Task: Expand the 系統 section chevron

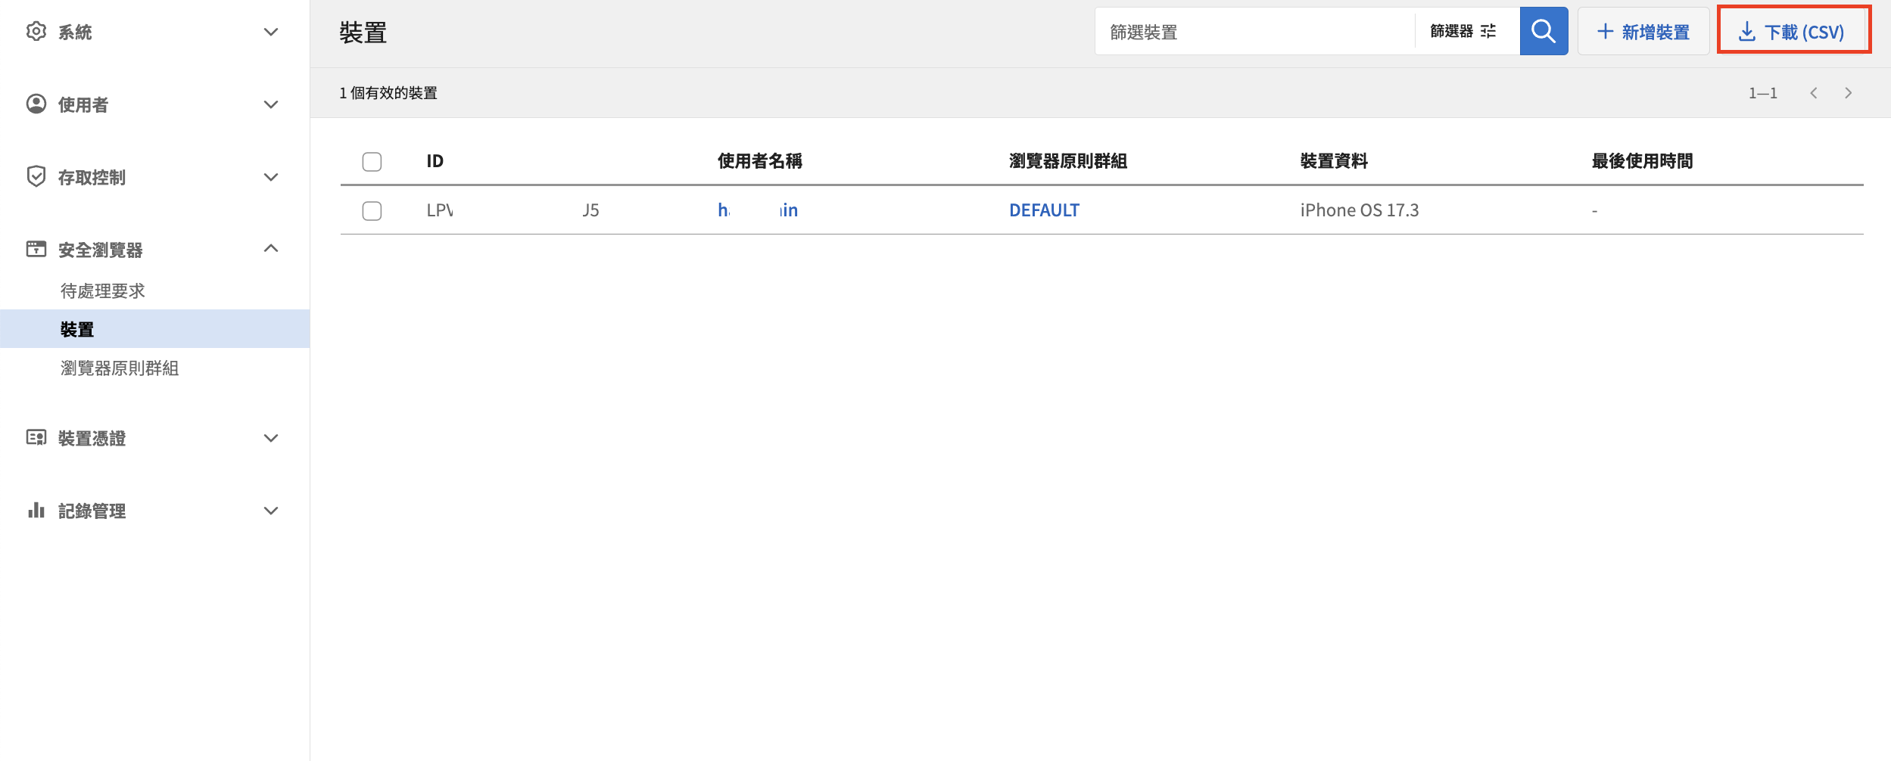Action: point(271,32)
